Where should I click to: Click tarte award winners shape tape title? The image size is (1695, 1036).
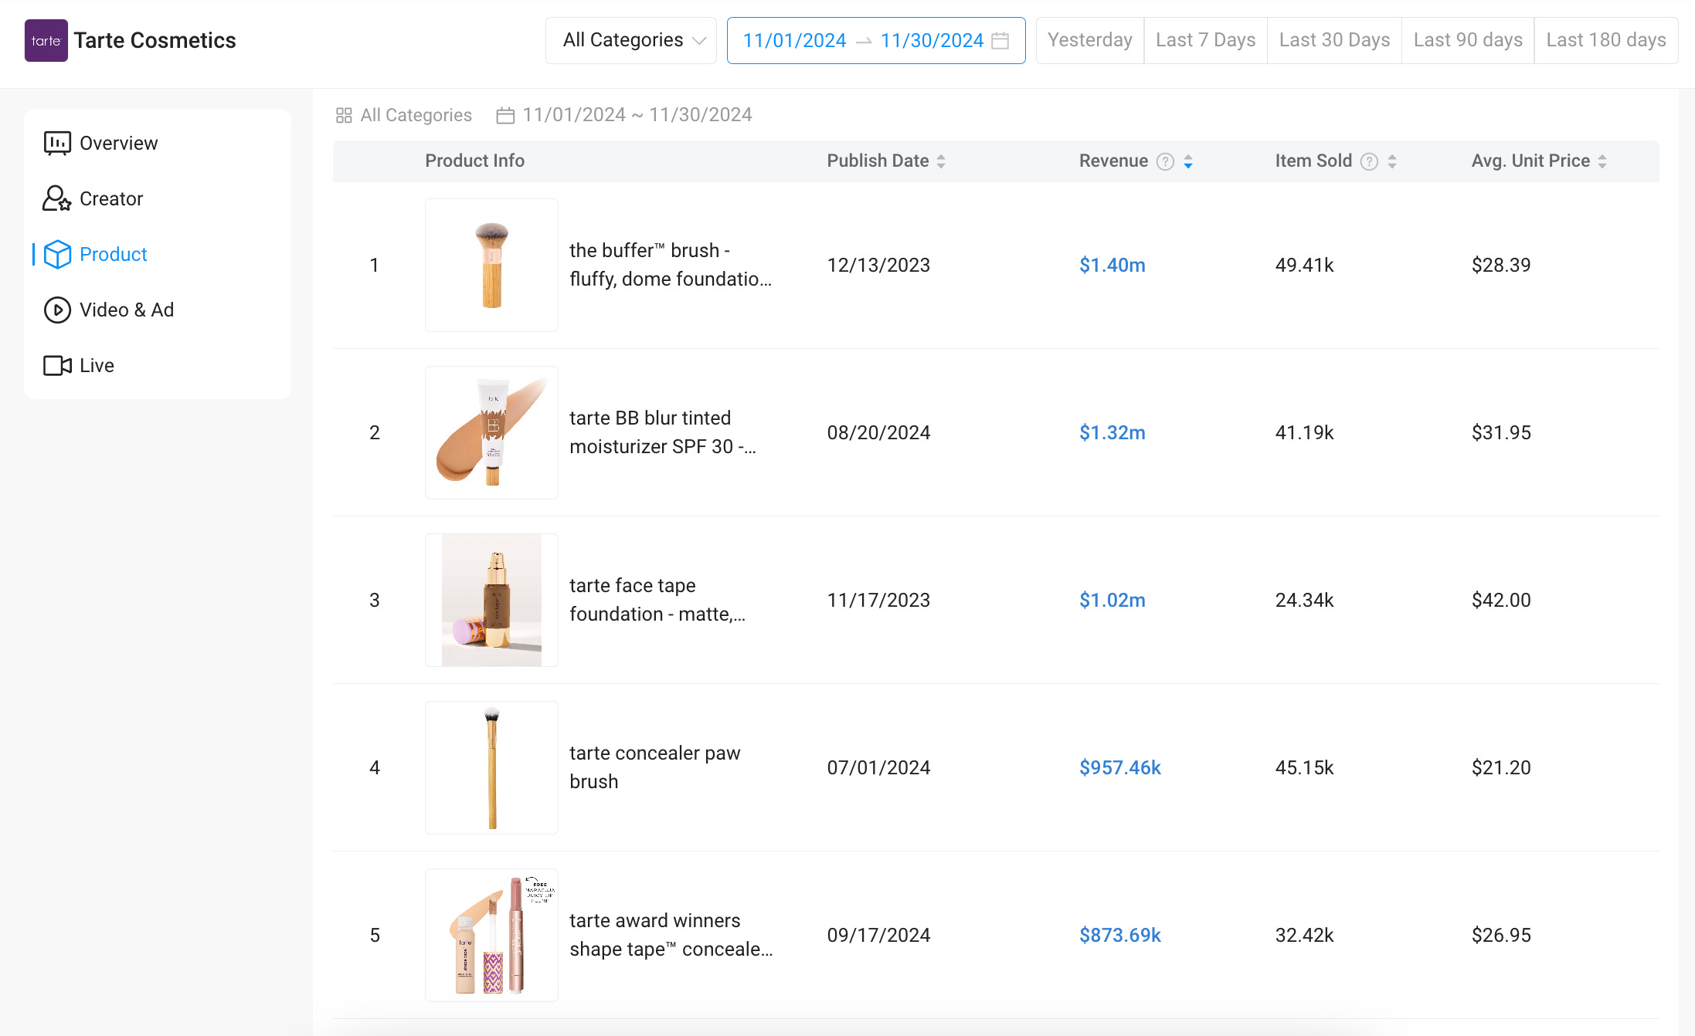pyautogui.click(x=671, y=935)
